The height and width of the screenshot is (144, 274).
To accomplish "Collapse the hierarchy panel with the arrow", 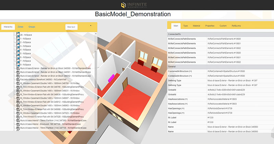I will click(x=90, y=26).
